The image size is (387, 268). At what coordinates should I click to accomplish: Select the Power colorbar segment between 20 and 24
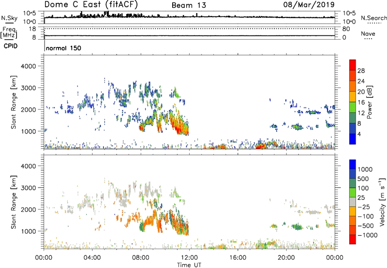click(353, 86)
